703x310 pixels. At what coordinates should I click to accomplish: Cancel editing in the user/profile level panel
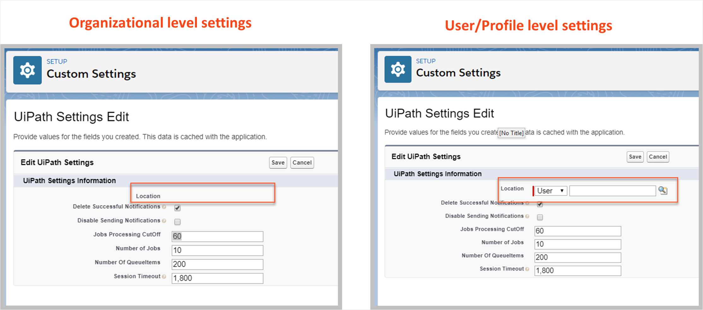(x=658, y=157)
